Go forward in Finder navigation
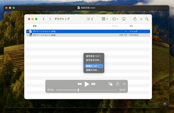This screenshot has width=174, height=113. tap(50, 19)
